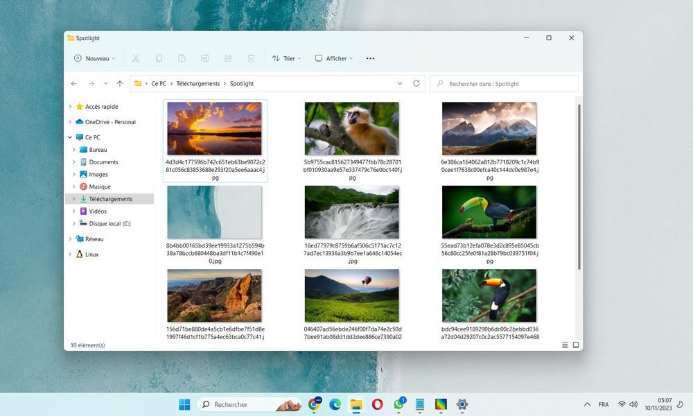The width and height of the screenshot is (693, 416).
Task: Navigate back using the back arrow
Action: click(x=74, y=83)
